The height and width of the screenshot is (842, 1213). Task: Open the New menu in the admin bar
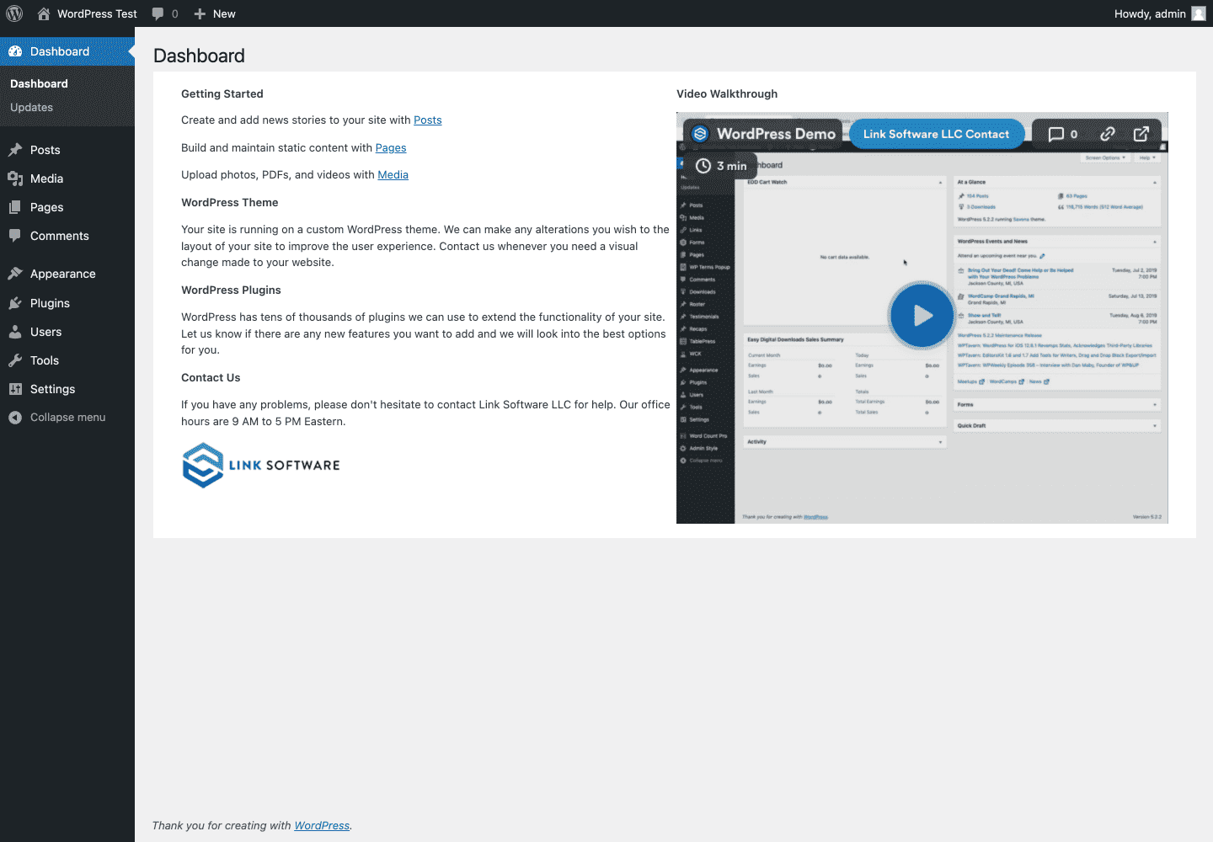point(214,13)
